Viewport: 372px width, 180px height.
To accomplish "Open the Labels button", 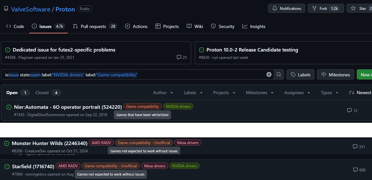I will pos(300,74).
